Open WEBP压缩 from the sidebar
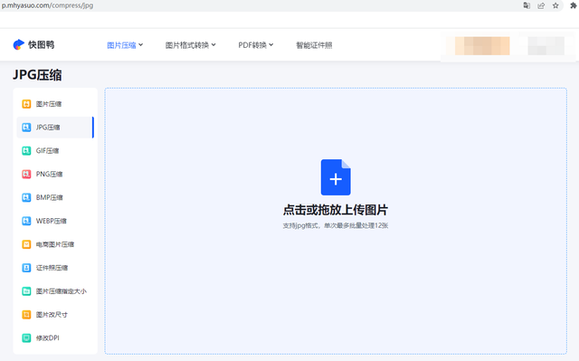This screenshot has width=579, height=361. [x=55, y=221]
